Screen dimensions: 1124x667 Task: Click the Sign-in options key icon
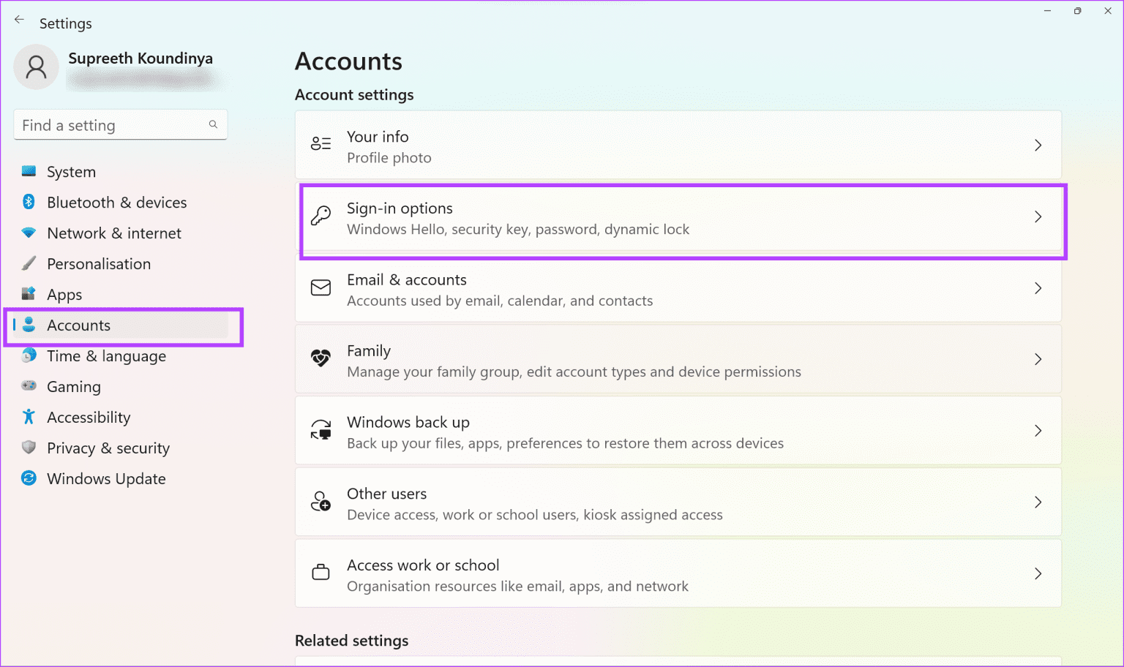pos(321,216)
